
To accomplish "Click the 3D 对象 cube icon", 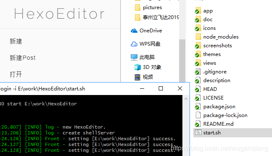I will click(x=137, y=67).
